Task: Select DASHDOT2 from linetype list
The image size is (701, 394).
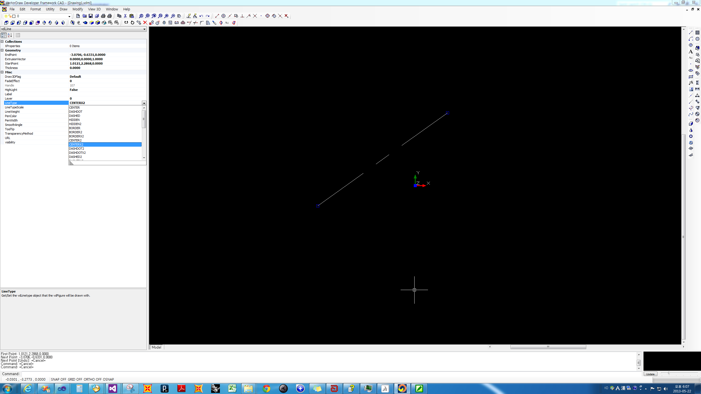Action: tap(77, 149)
